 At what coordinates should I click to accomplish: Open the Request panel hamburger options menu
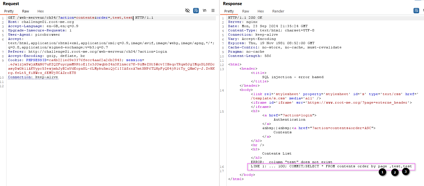pyautogui.click(x=213, y=11)
